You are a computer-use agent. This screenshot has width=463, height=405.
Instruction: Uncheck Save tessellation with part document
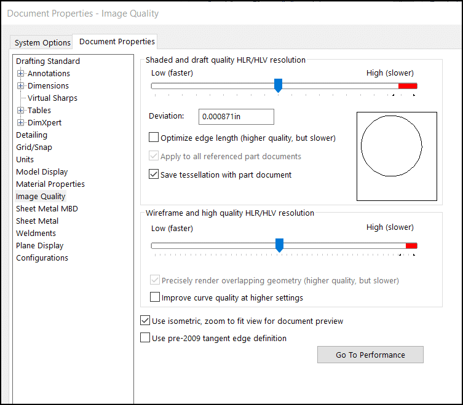tap(154, 175)
